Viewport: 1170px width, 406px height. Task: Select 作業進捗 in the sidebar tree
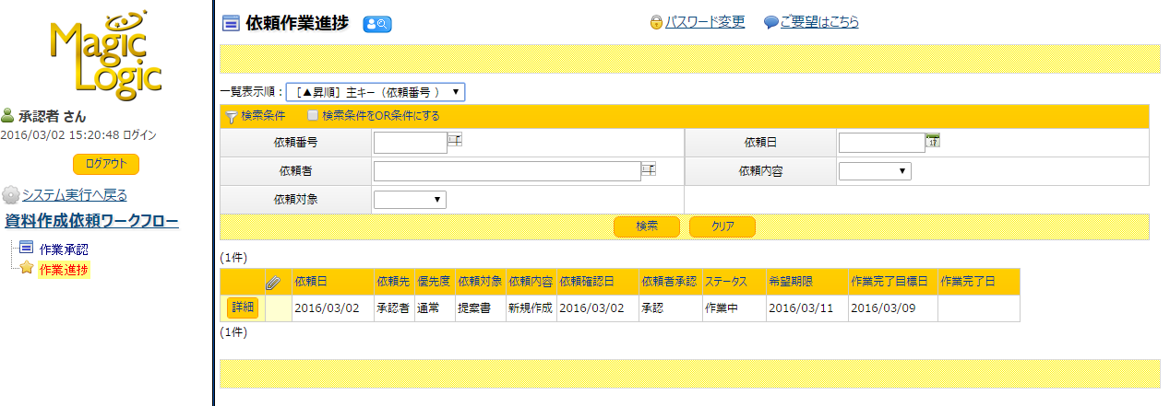(x=64, y=269)
